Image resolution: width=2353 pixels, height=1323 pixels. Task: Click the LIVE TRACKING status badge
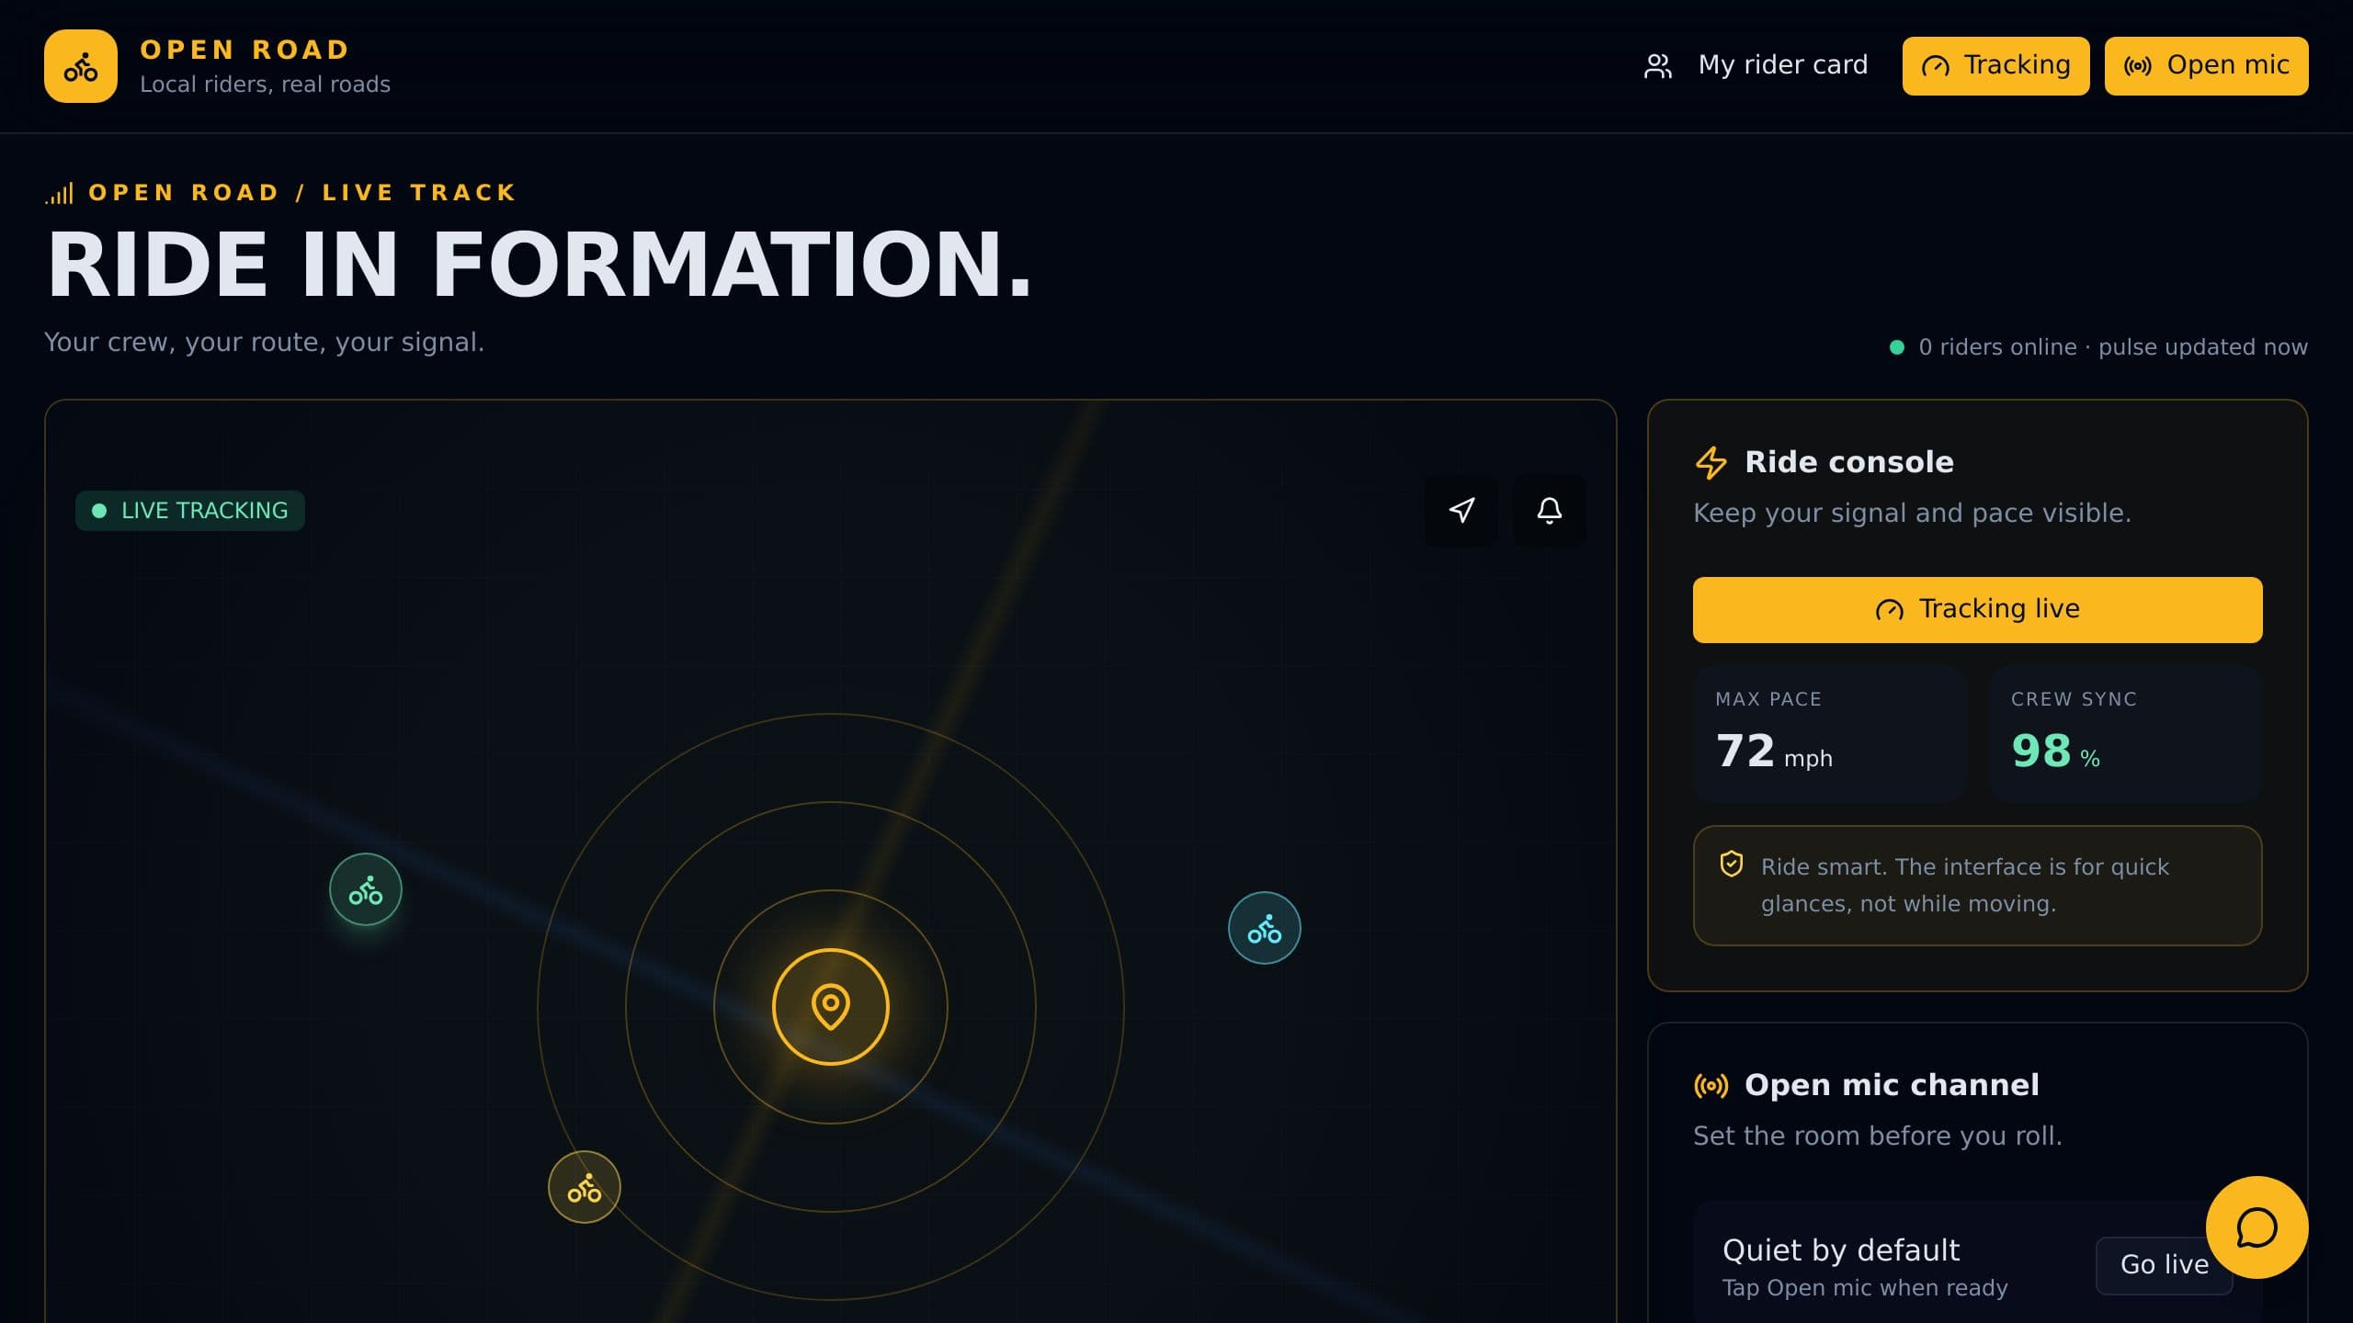point(190,510)
